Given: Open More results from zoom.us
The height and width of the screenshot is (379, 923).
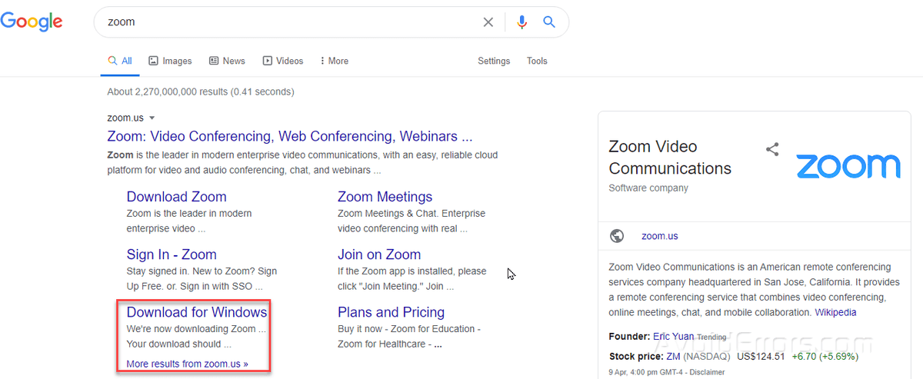Looking at the screenshot, I should (187, 364).
